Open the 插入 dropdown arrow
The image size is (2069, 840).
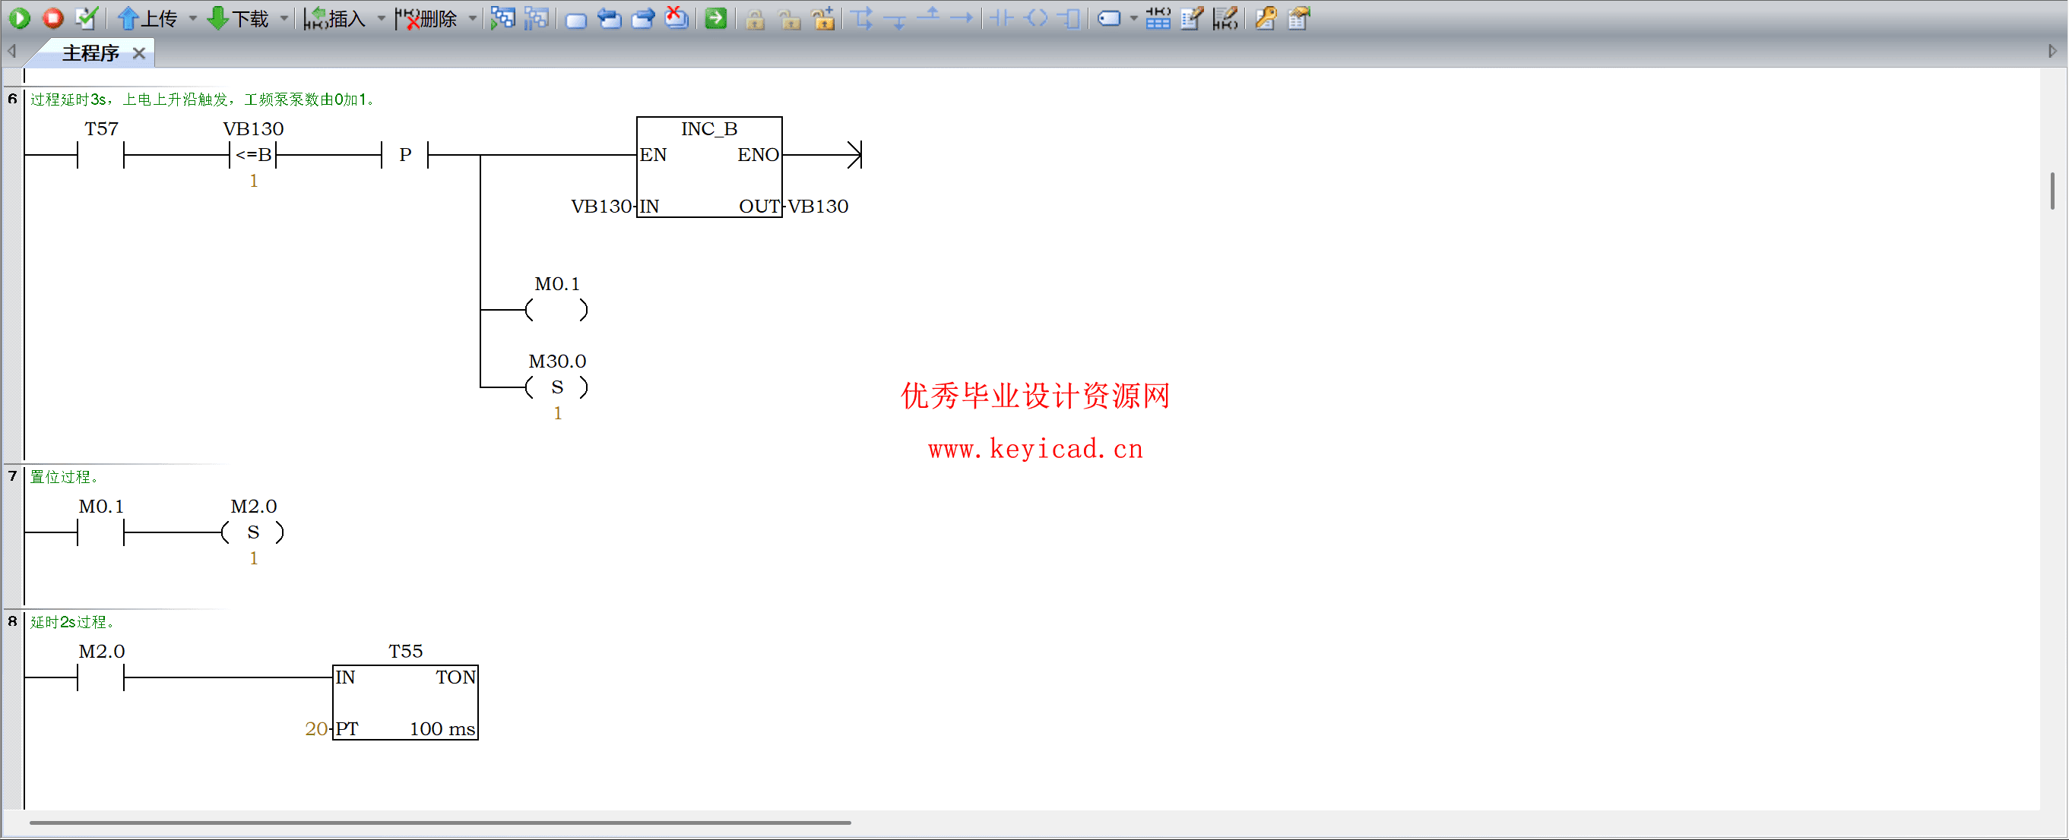pos(382,17)
